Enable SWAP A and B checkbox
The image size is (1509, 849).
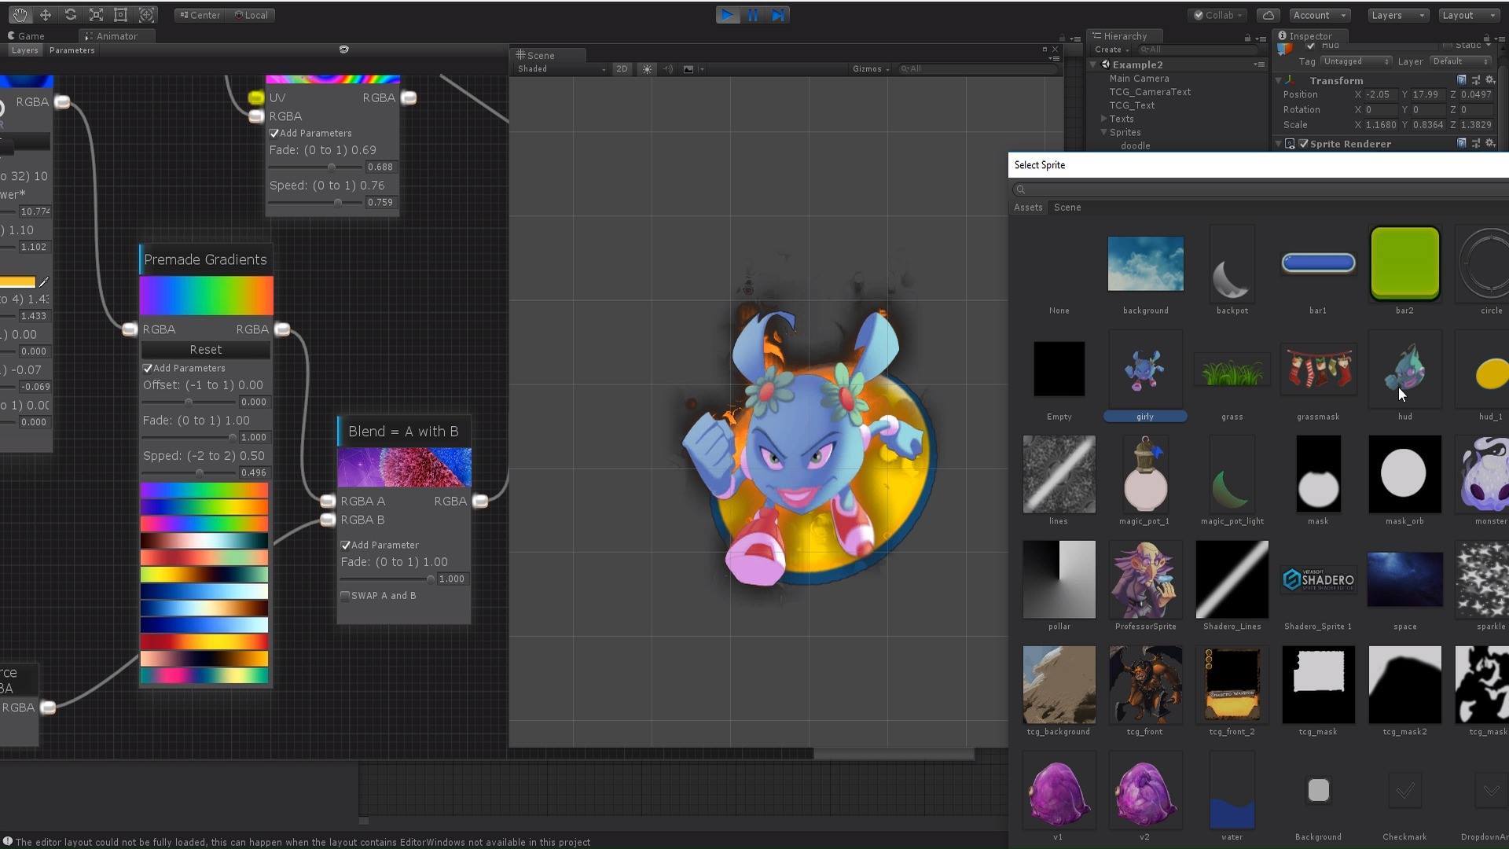click(x=345, y=596)
